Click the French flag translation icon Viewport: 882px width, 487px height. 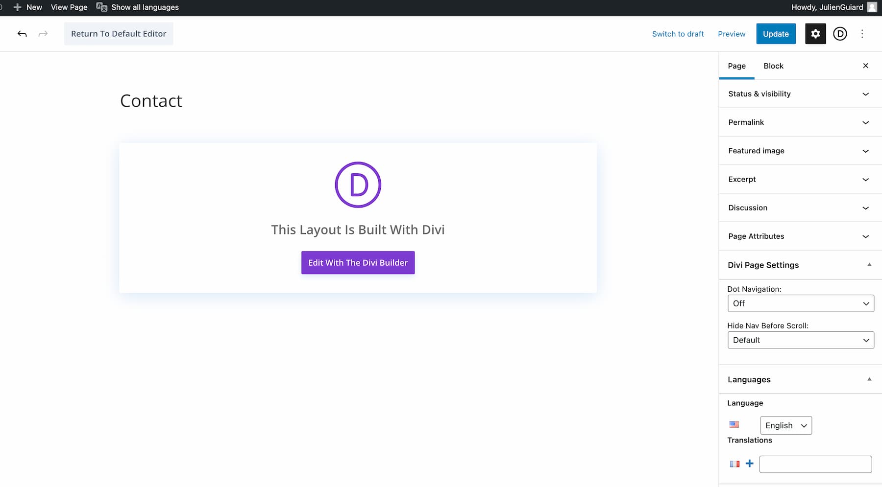click(x=735, y=464)
